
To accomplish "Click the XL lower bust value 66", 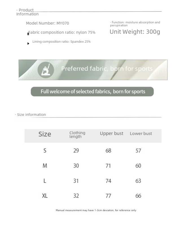I will [x=138, y=196].
